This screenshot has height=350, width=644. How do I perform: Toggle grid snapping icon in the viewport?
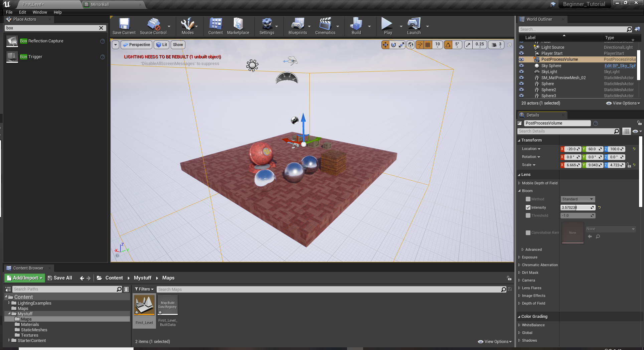click(x=428, y=45)
